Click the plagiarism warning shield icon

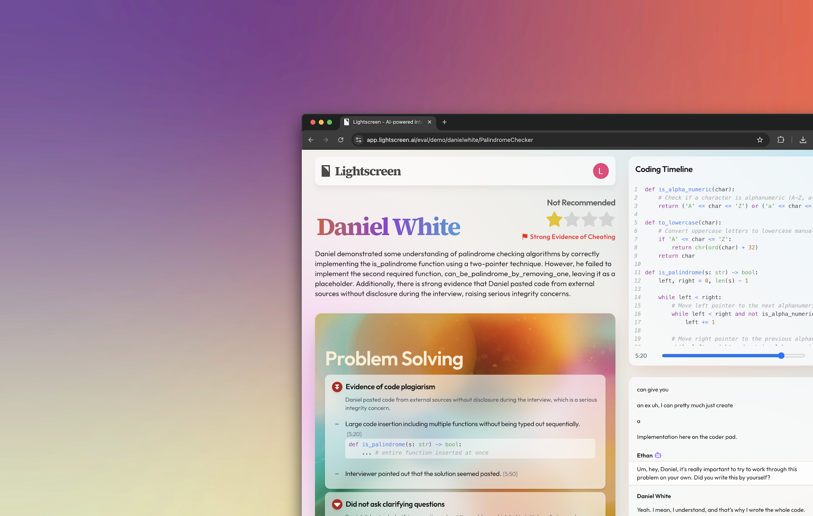click(x=337, y=386)
